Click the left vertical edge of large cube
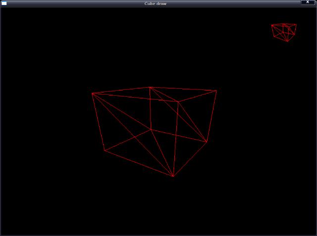Image resolution: width=317 pixels, height=236 pixels. pyautogui.click(x=98, y=121)
